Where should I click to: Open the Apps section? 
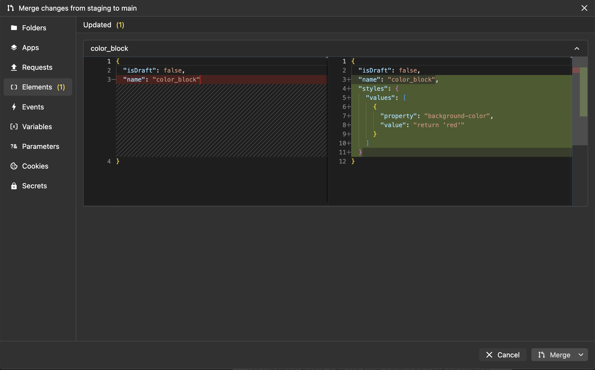pos(38,48)
